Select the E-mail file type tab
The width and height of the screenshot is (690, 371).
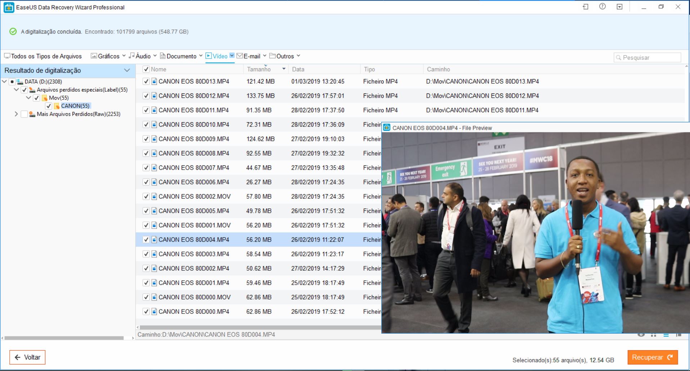[x=248, y=56]
